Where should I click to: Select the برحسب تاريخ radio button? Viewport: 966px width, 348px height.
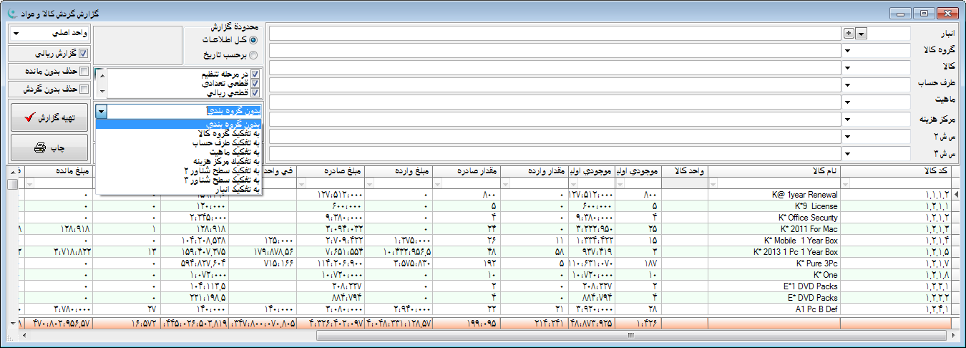[253, 54]
